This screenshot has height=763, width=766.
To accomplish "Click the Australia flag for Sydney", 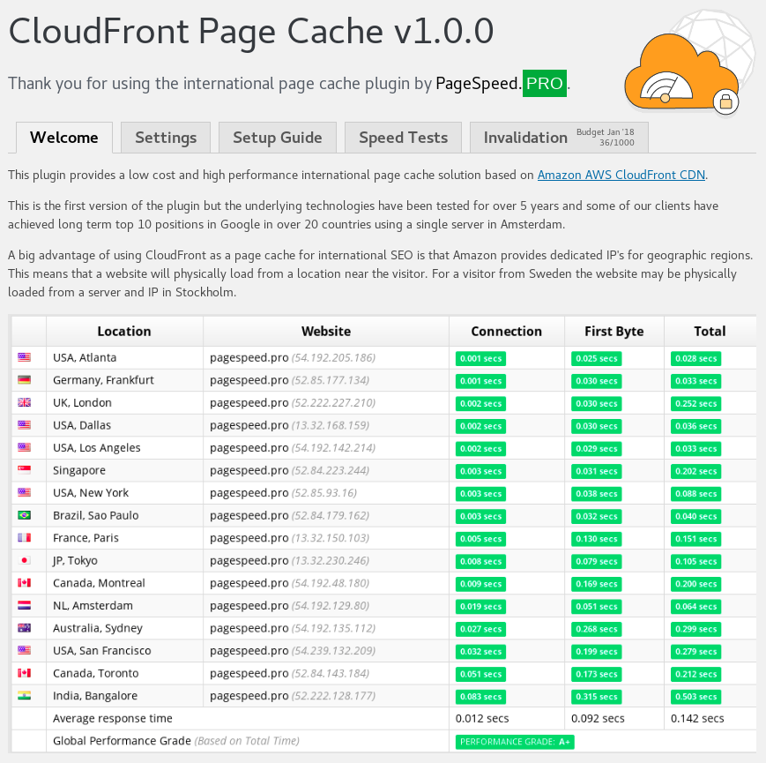I will pos(24,628).
